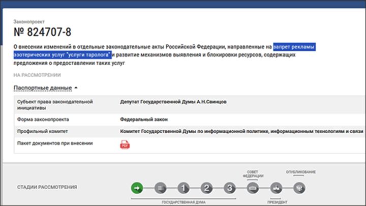Select the preliminary review stage icon

pyautogui.click(x=160, y=187)
